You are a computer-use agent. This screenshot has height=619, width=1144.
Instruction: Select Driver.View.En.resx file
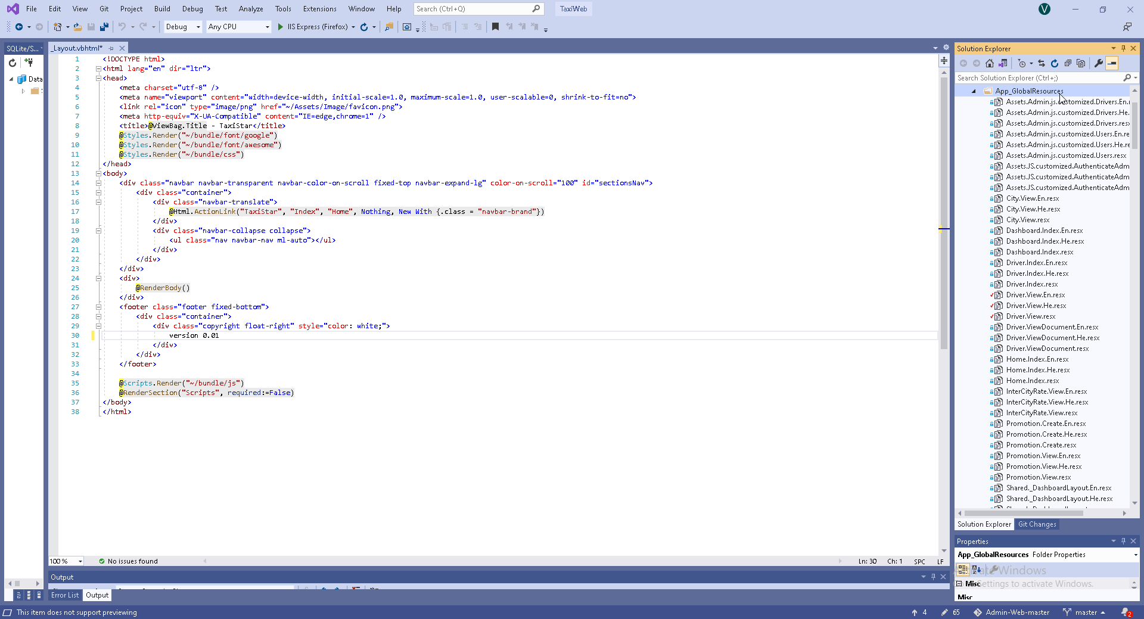[1035, 295]
